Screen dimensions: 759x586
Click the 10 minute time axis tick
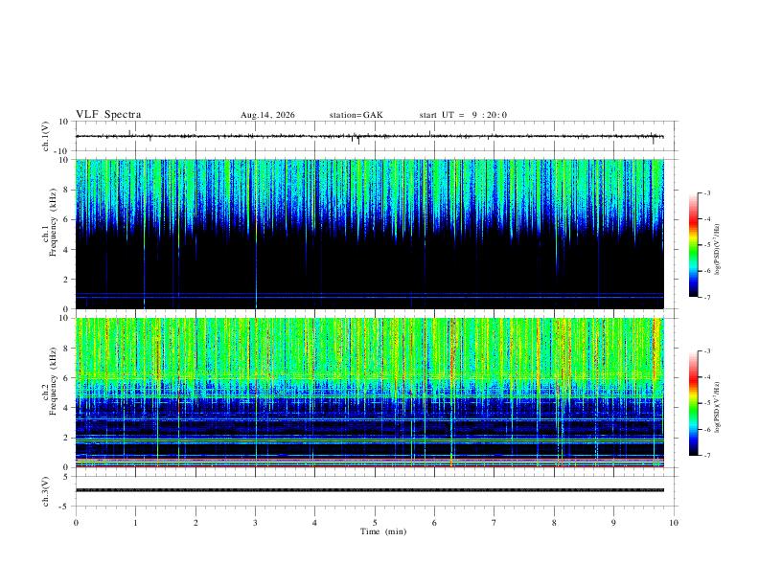(x=674, y=523)
